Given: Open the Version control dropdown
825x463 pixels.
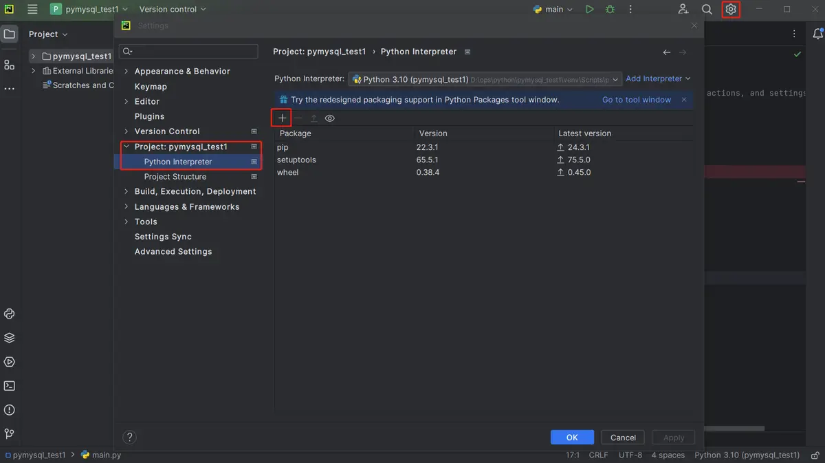Looking at the screenshot, I should tap(173, 10).
